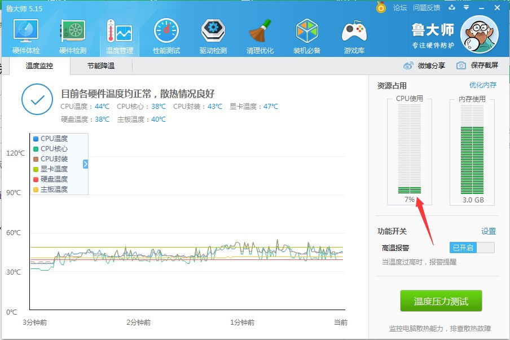The height and width of the screenshot is (340, 510).
Task: Open the 硬件体检 hardware checkup icon
Action: (x=26, y=37)
